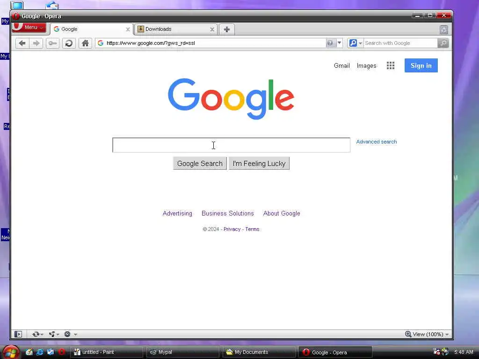Switch to Mypal taskbar button
Image resolution: width=479 pixels, height=359 pixels.
(x=183, y=352)
